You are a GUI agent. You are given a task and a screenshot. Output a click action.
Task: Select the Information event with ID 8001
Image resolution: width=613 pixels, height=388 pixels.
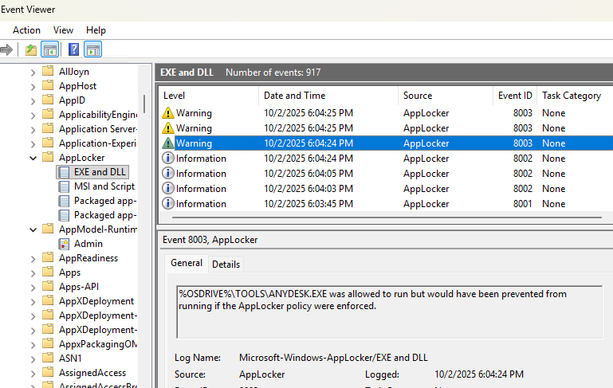[201, 204]
